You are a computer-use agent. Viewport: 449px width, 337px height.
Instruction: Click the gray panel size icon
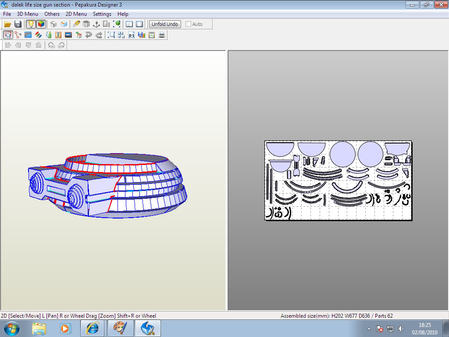coord(107,24)
